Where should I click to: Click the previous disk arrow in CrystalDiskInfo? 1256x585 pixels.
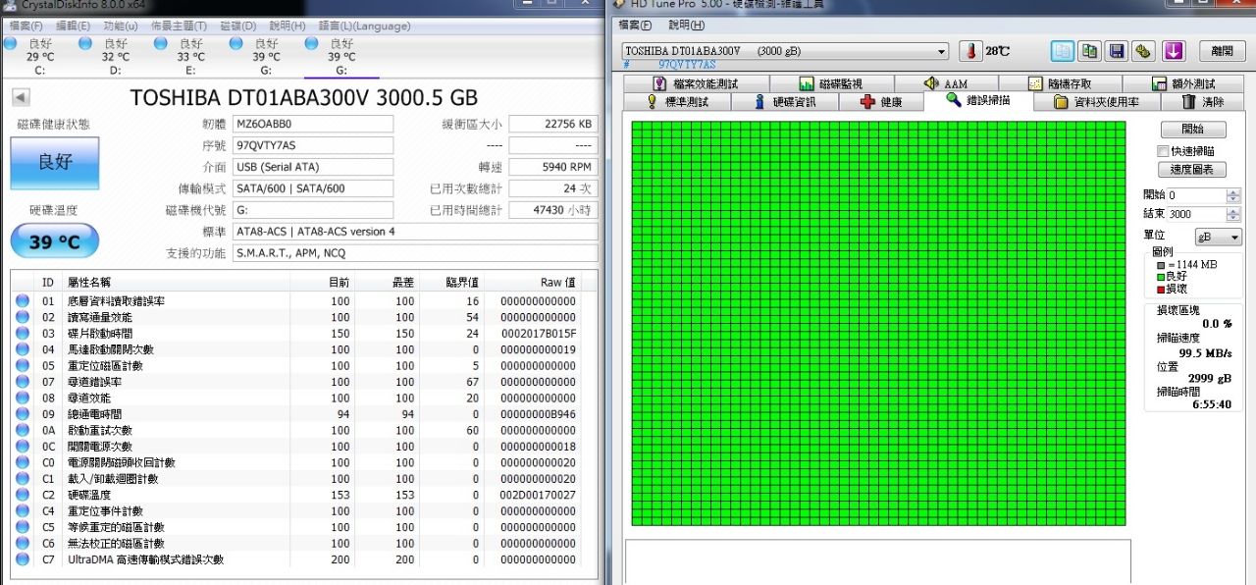click(x=21, y=97)
